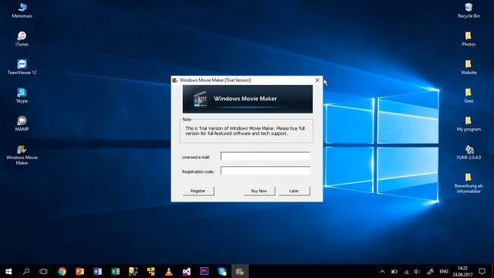The width and height of the screenshot is (494, 278).
Task: Launch PowerPoint from the taskbar
Action: point(80,271)
